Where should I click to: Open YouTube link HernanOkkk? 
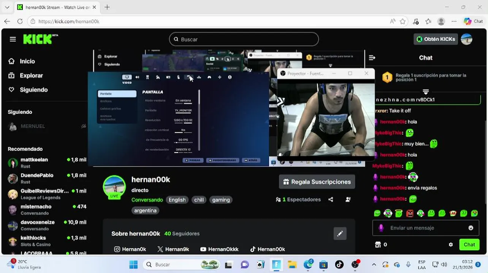click(x=219, y=249)
